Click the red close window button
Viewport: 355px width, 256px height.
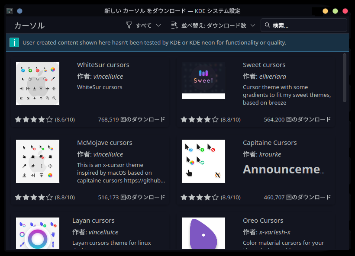click(x=345, y=11)
